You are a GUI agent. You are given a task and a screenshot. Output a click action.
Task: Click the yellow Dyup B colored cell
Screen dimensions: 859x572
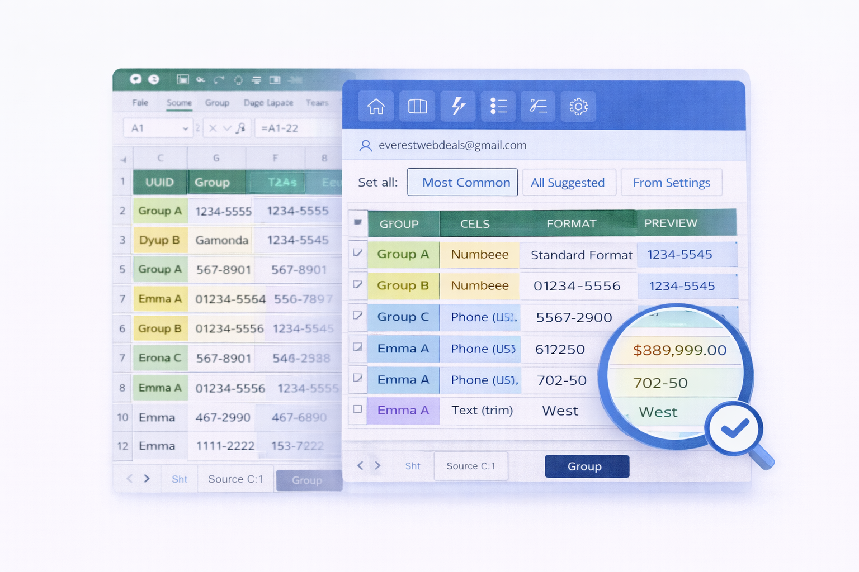(x=160, y=240)
